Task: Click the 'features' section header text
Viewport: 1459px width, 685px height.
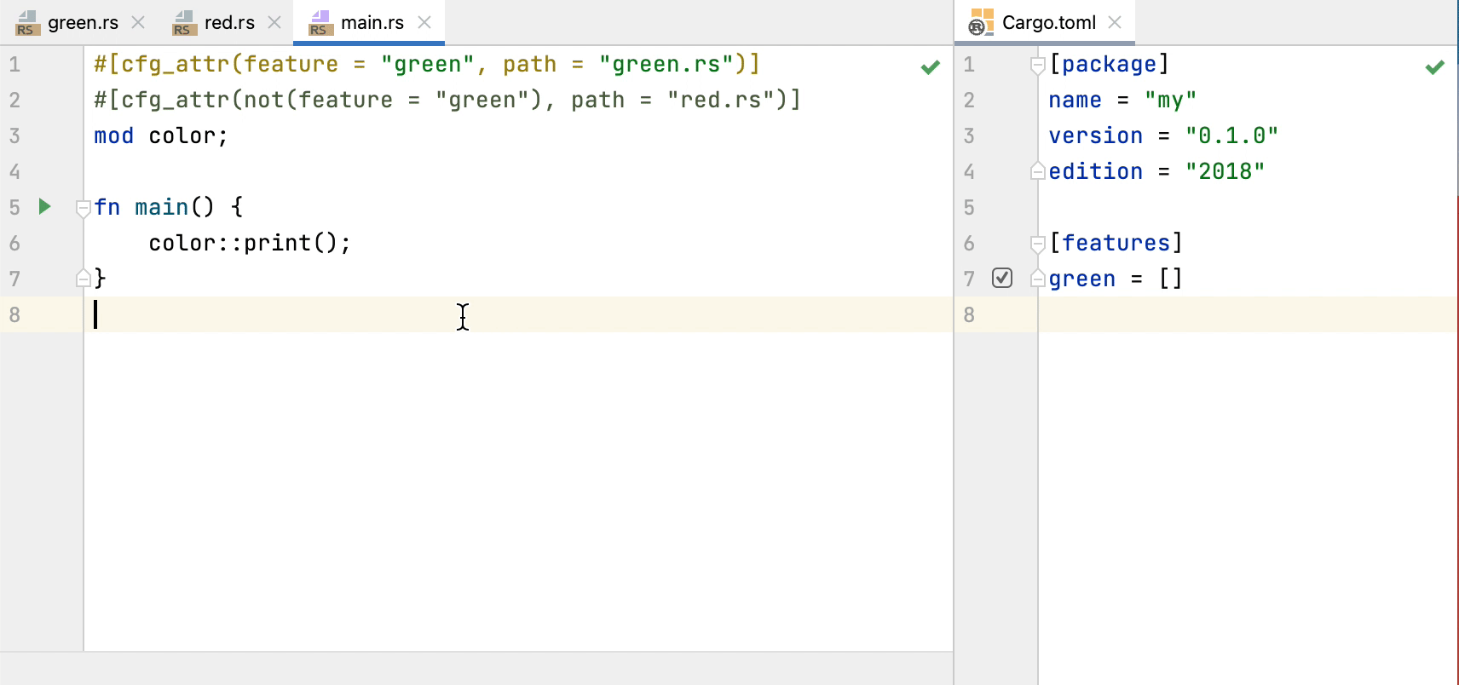Action: (x=1116, y=243)
